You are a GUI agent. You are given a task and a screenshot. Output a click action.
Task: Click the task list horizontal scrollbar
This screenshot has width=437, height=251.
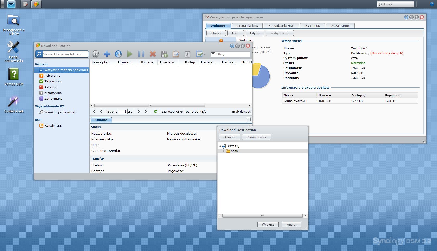(150, 106)
